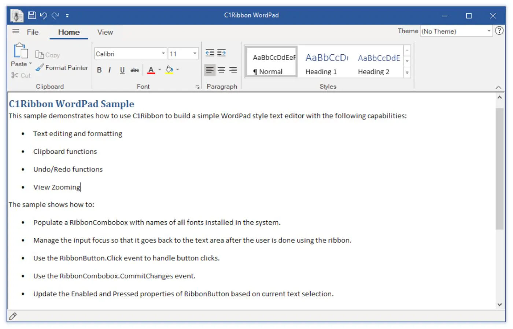Open the Calibri font name dropdown
Image resolution: width=513 pixels, height=329 pixels.
click(x=163, y=54)
